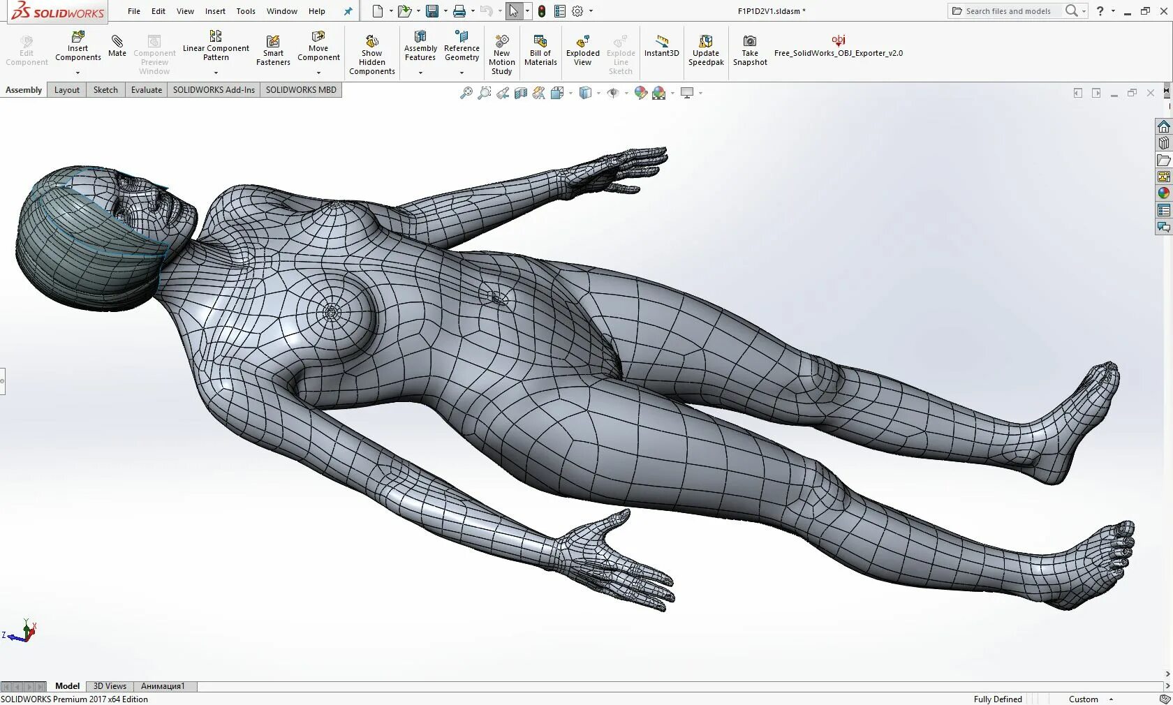Launch Free_SolidWorks_OBJ_Exporter_v2.0 add-in

(838, 46)
